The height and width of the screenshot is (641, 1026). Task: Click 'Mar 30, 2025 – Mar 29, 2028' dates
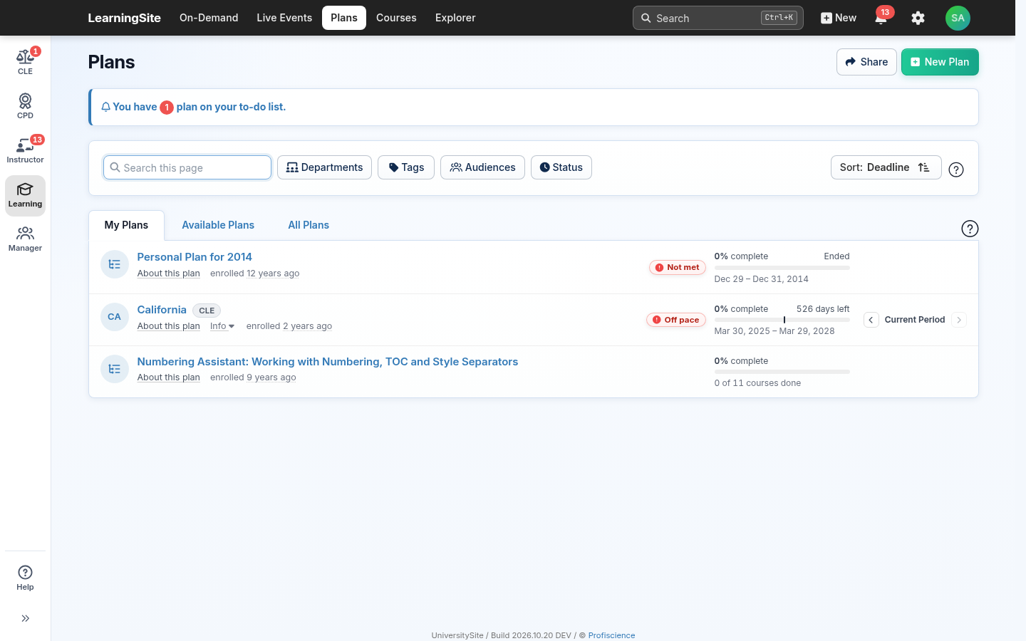(x=774, y=331)
